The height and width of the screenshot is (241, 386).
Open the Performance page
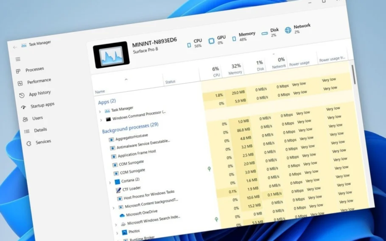coord(39,81)
